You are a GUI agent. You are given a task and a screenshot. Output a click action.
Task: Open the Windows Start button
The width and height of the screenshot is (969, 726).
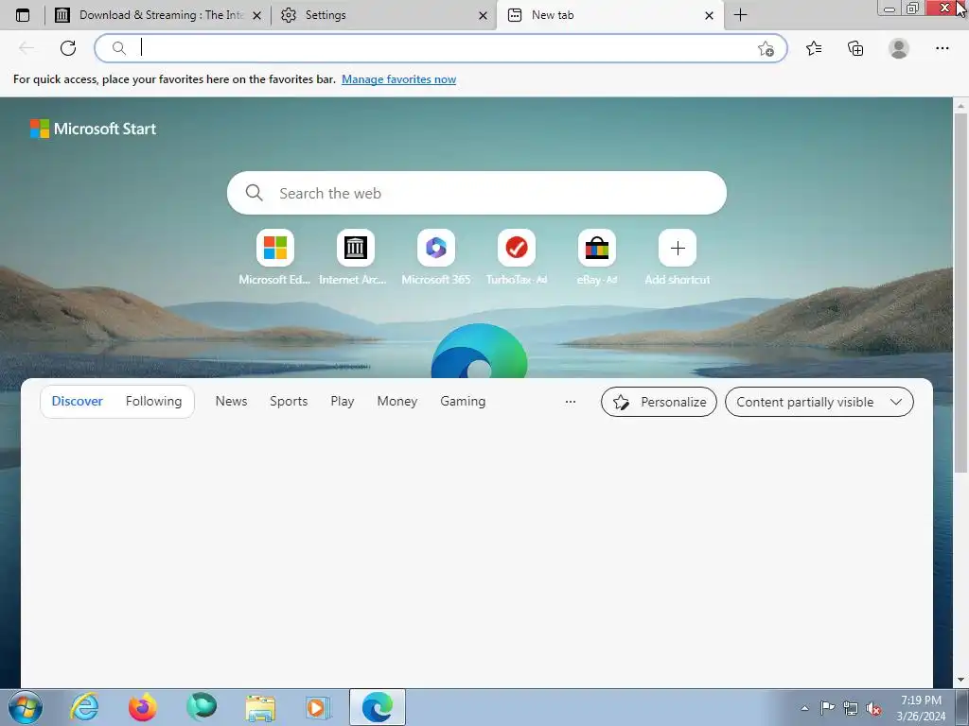[x=26, y=707]
